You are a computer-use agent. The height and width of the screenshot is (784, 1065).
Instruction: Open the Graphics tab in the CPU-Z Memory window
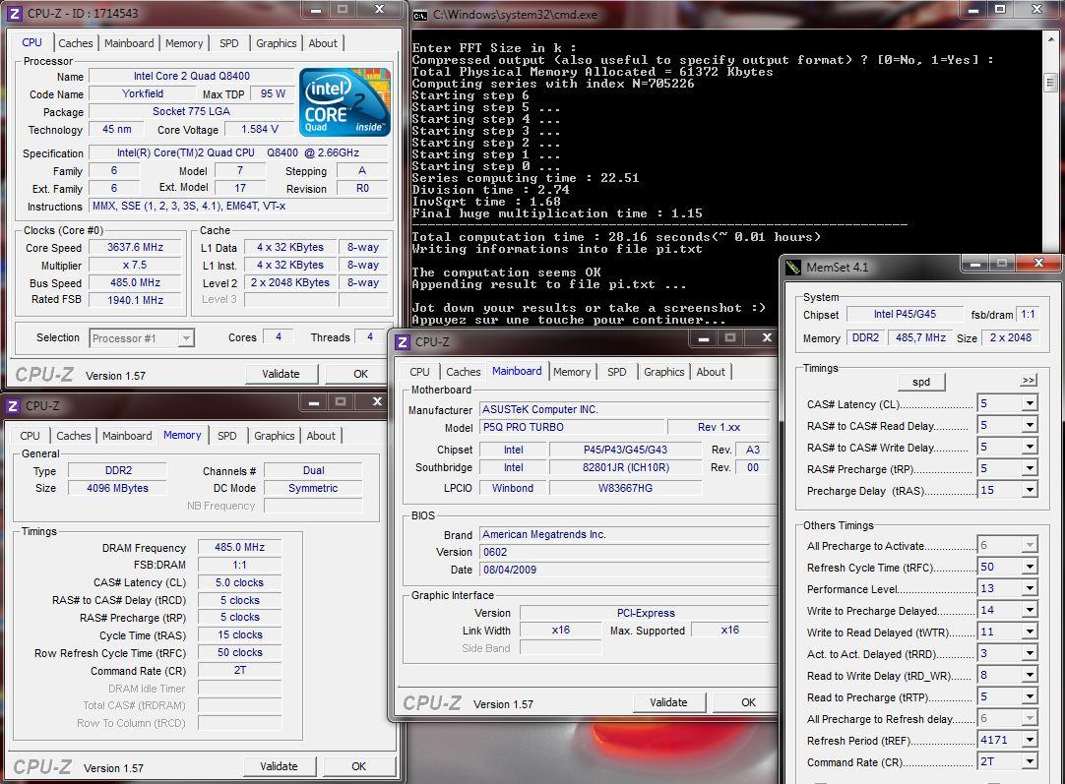tap(275, 436)
